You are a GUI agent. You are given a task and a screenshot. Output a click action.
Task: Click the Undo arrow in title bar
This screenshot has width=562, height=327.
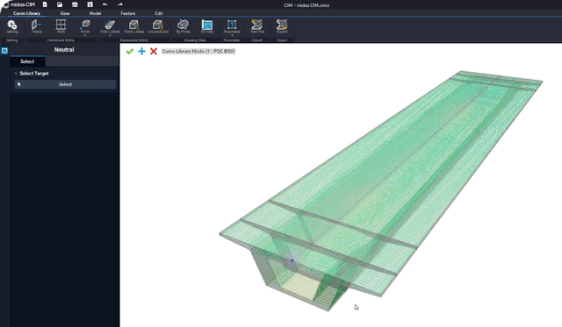coord(105,4)
